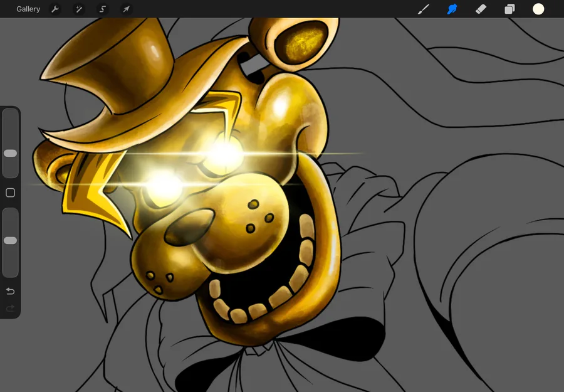This screenshot has height=392, width=564.
Task: Select the Smudge tool
Action: tap(452, 9)
